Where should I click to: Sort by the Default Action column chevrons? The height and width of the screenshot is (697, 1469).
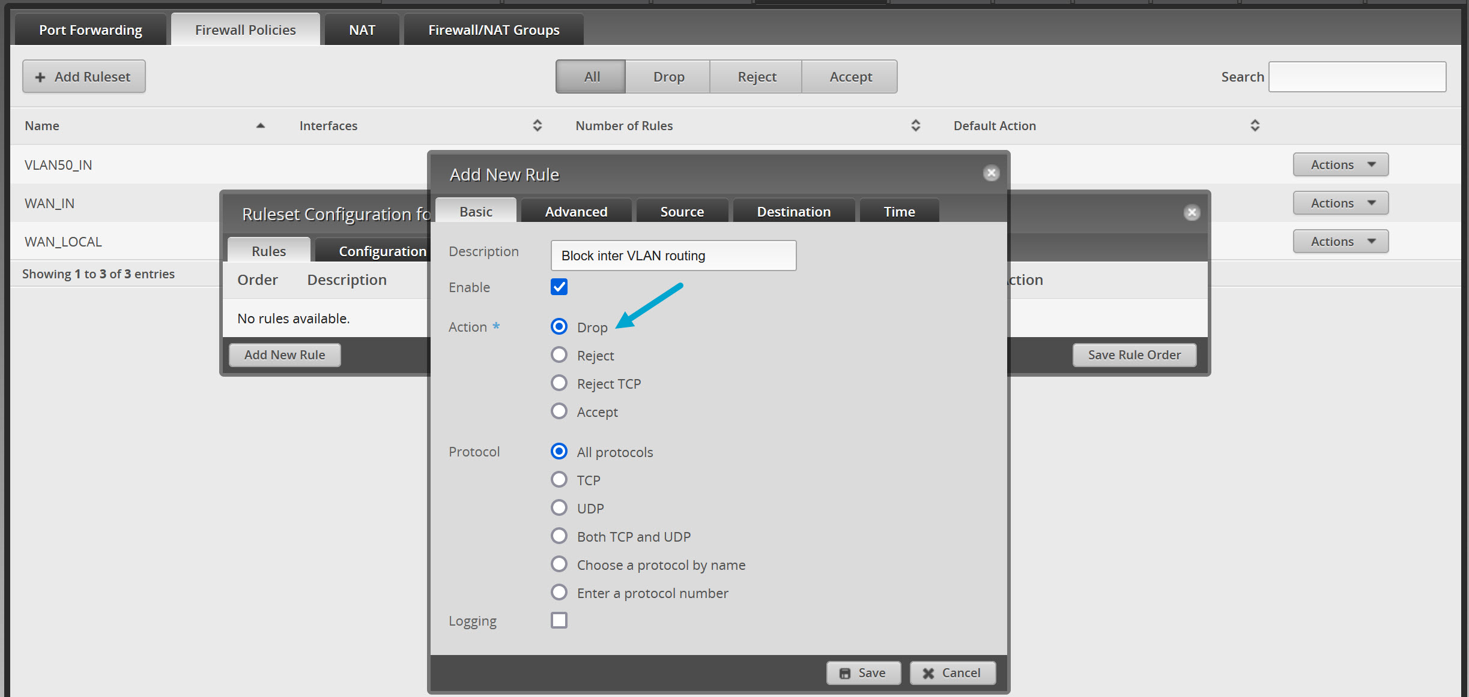pyautogui.click(x=1255, y=125)
